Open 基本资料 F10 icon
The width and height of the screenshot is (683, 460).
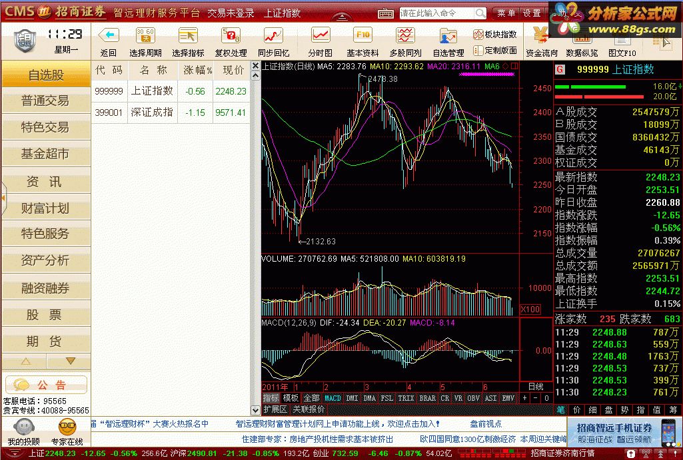[362, 35]
